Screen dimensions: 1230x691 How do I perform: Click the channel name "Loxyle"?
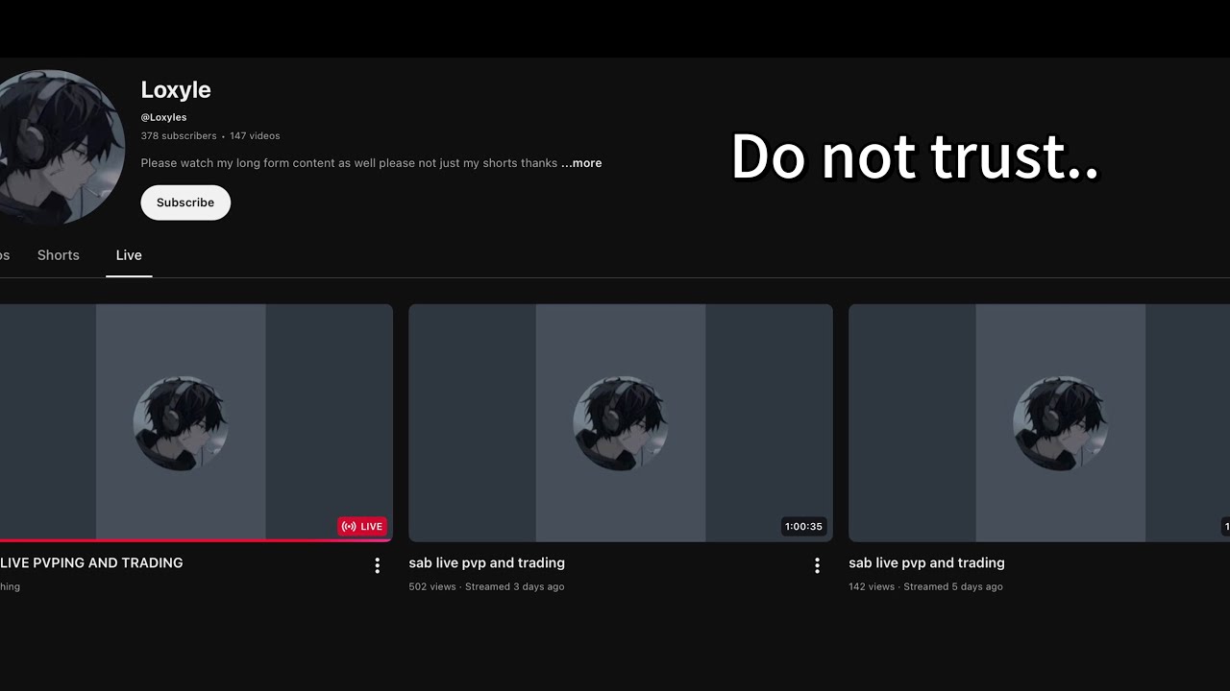[176, 90]
